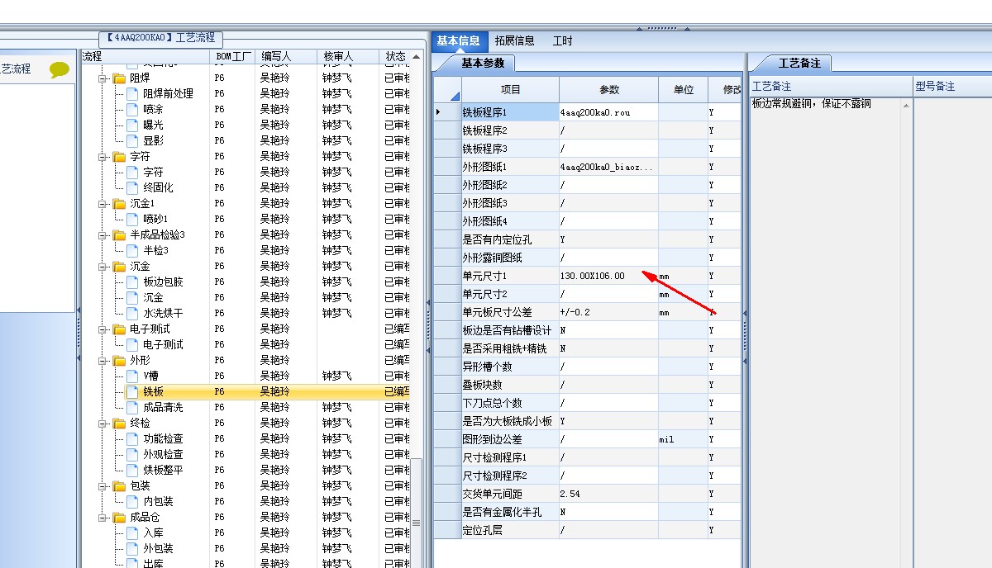Collapse the 外形 tree node
The width and height of the screenshot is (992, 568).
tap(103, 361)
